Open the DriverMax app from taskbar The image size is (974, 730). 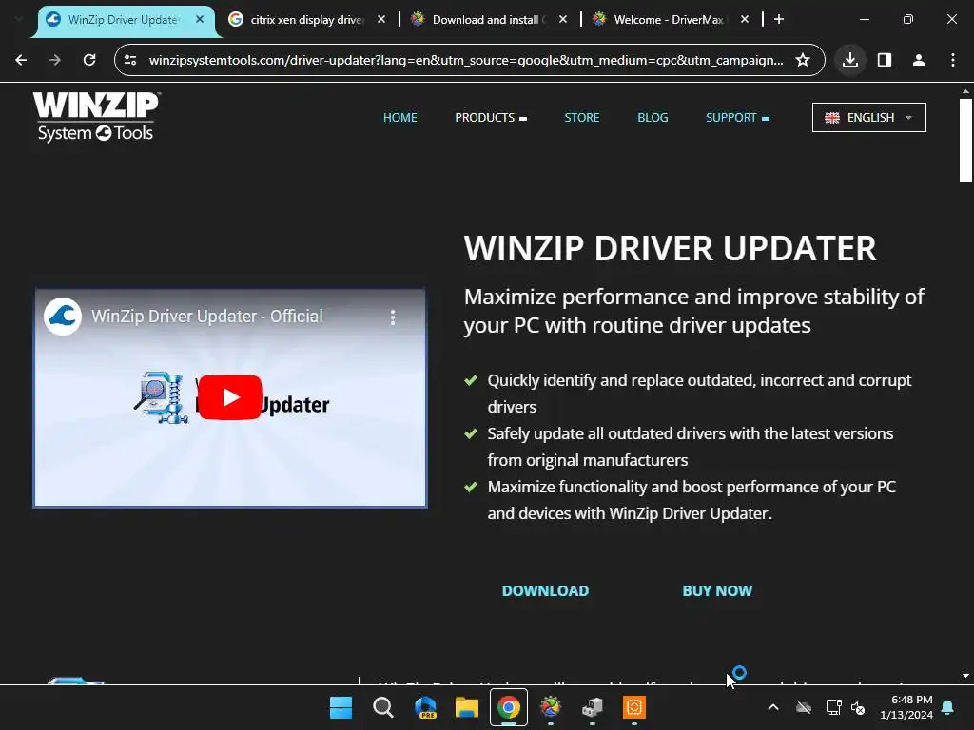551,707
